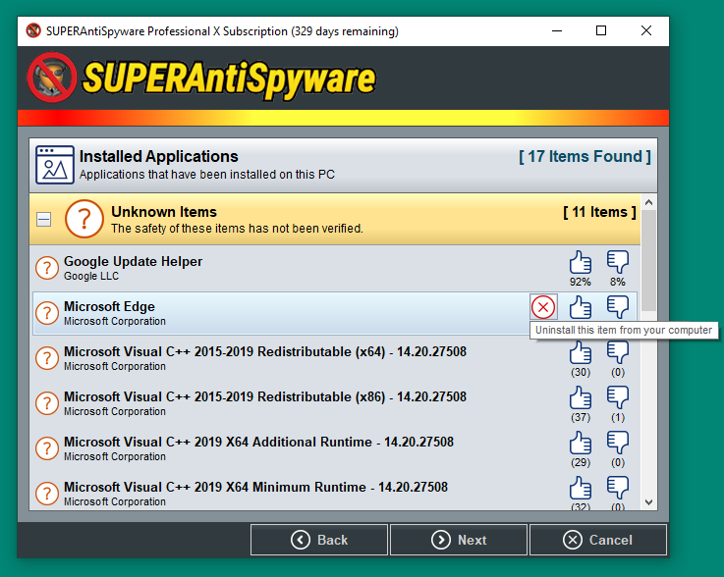The width and height of the screenshot is (724, 577).
Task: Cancel the scan results wizard
Action: (598, 540)
